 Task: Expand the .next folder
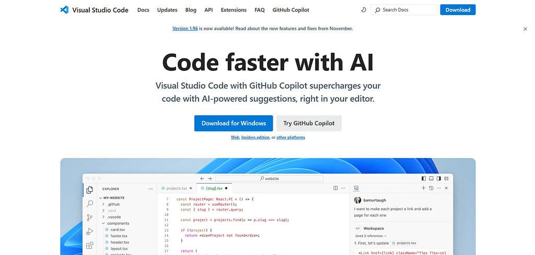click(x=103, y=211)
